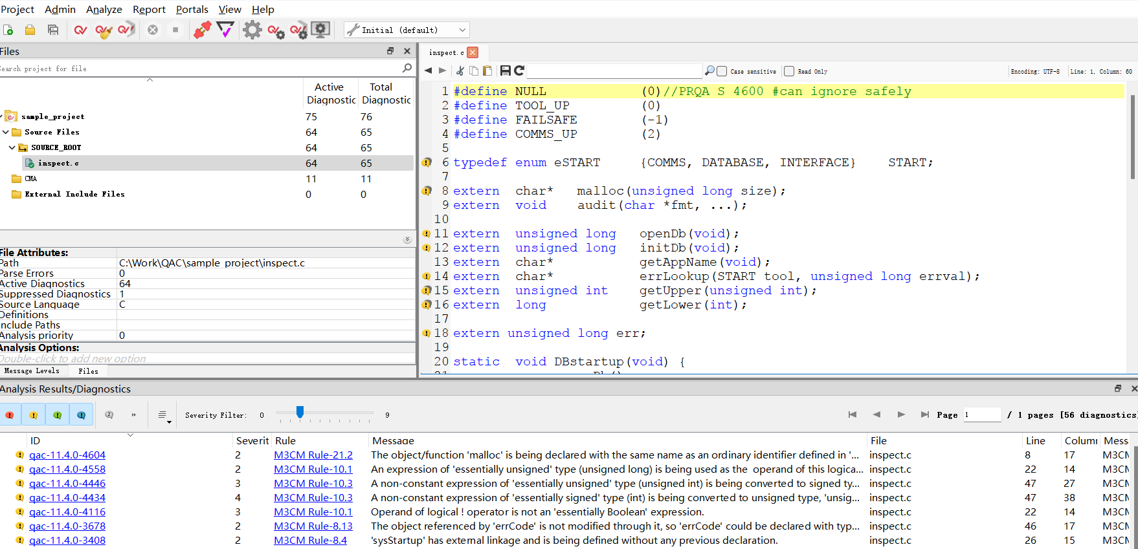Toggle the Read Only checkbox
Viewport: 1138px width, 549px height.
click(x=789, y=71)
